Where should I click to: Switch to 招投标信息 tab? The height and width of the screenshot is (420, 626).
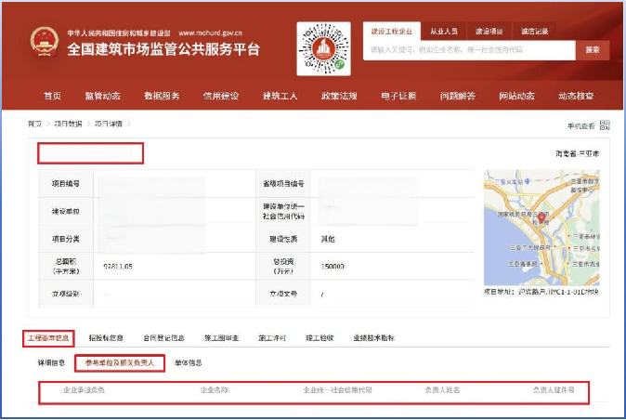pyautogui.click(x=106, y=337)
